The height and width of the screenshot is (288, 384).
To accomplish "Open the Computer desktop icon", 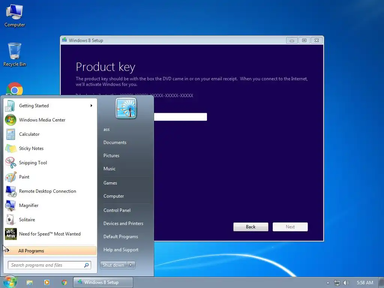I will [15, 16].
